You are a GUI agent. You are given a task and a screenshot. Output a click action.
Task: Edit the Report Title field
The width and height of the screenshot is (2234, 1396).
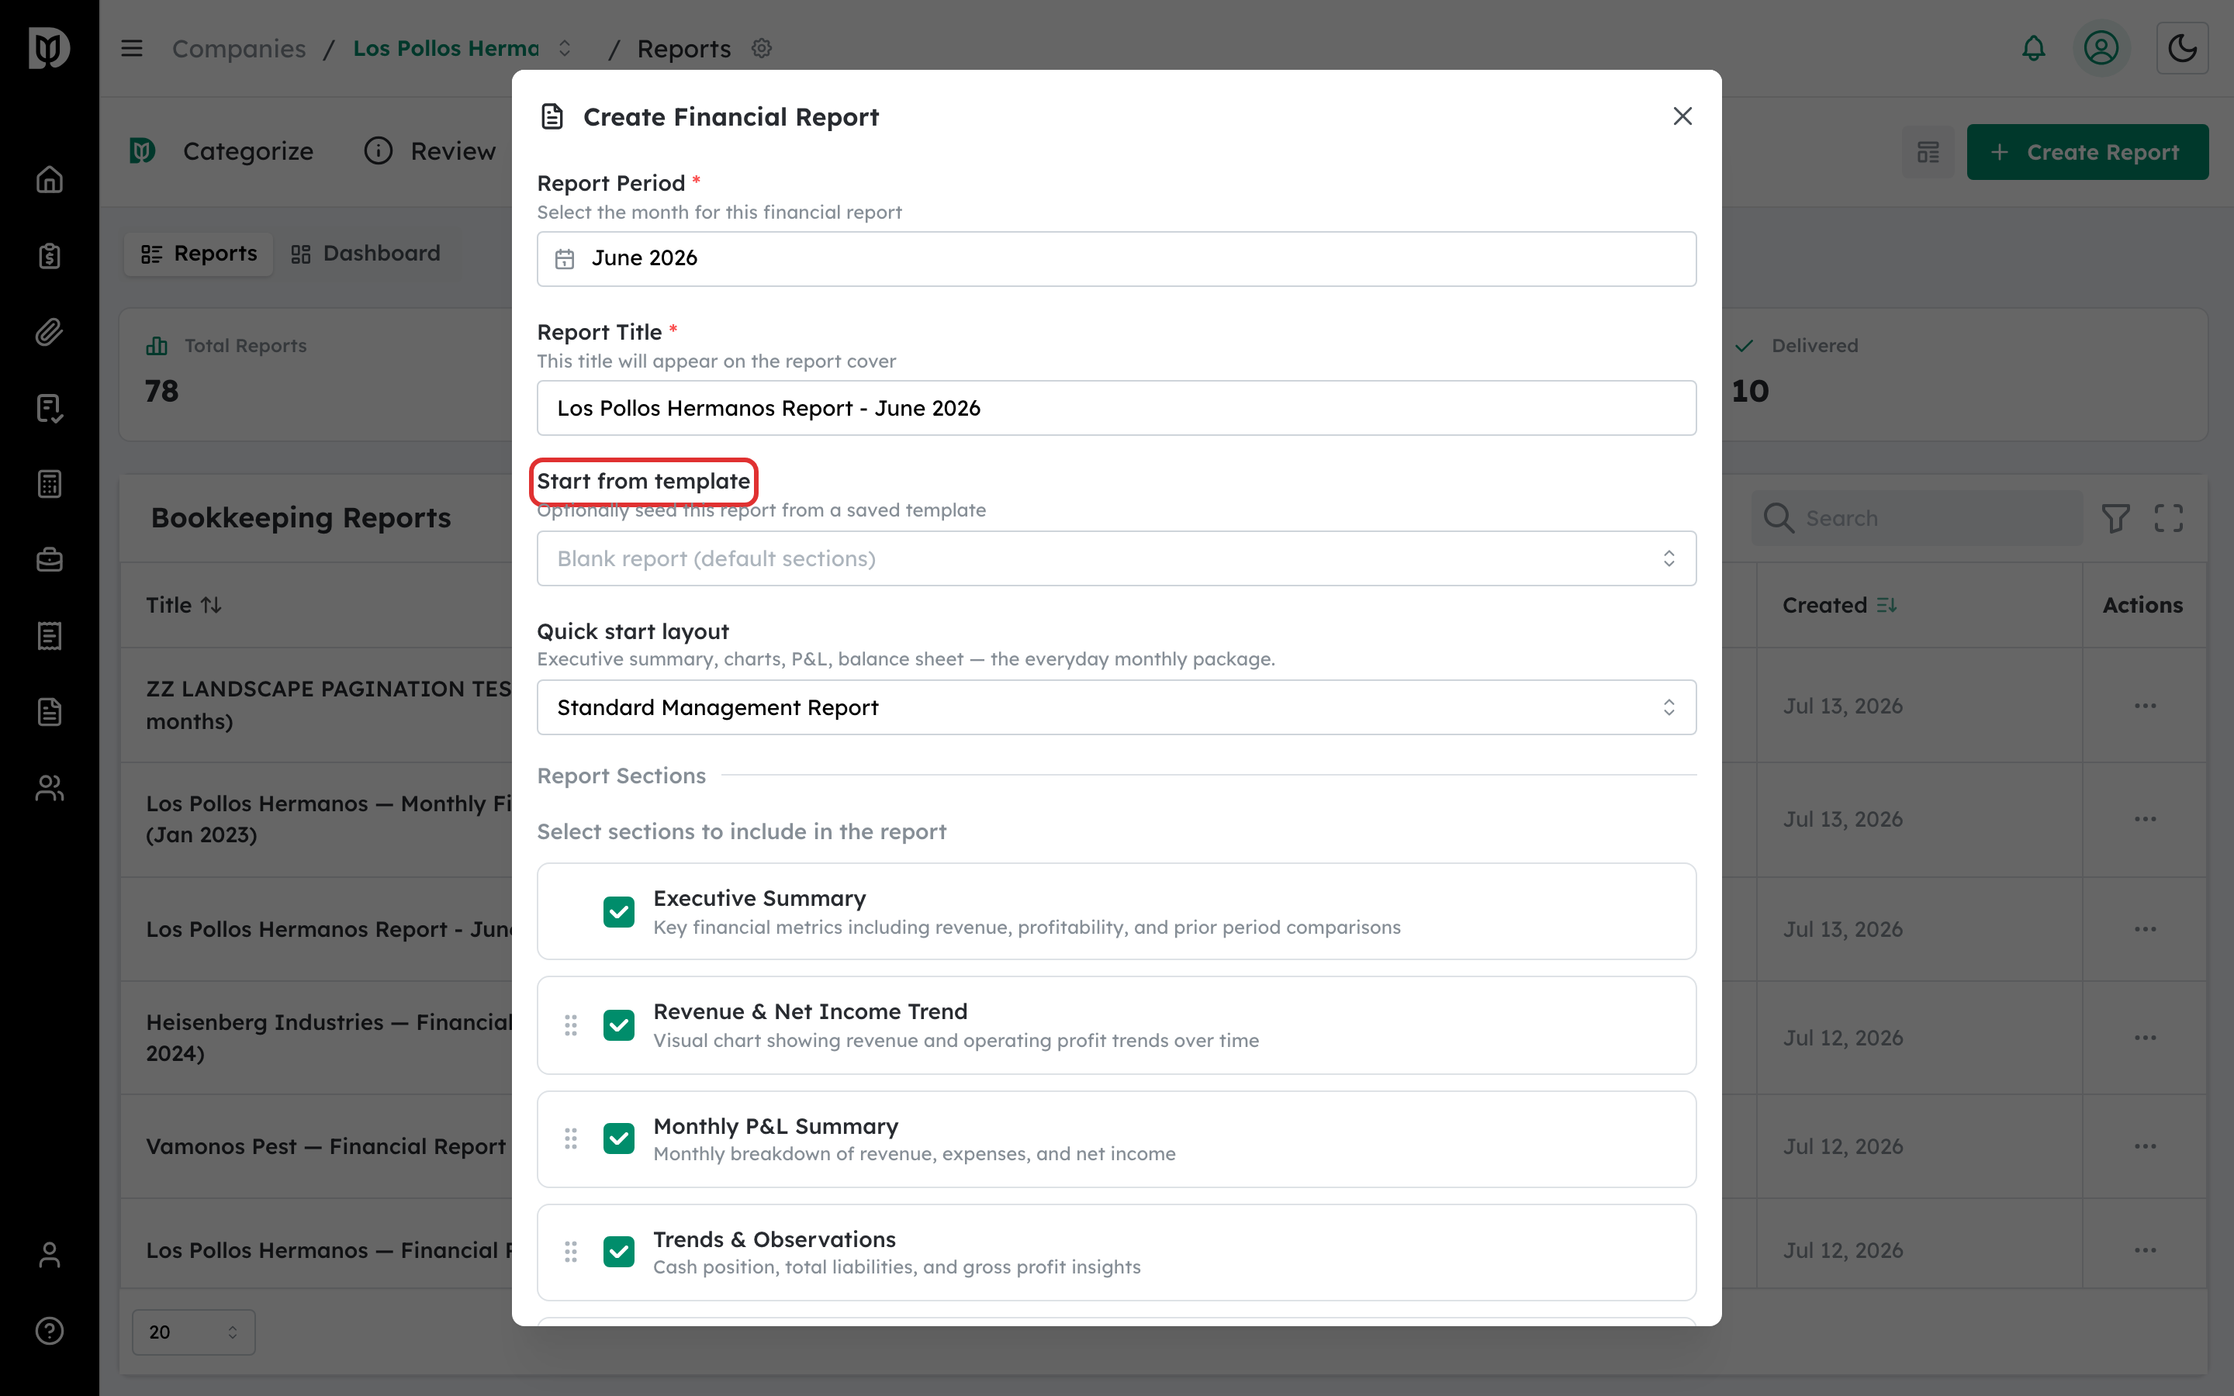(1116, 408)
